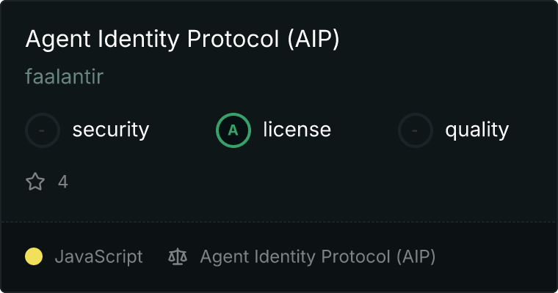Image resolution: width=558 pixels, height=293 pixels.
Task: Click the scales license icon in footer
Action: click(178, 256)
